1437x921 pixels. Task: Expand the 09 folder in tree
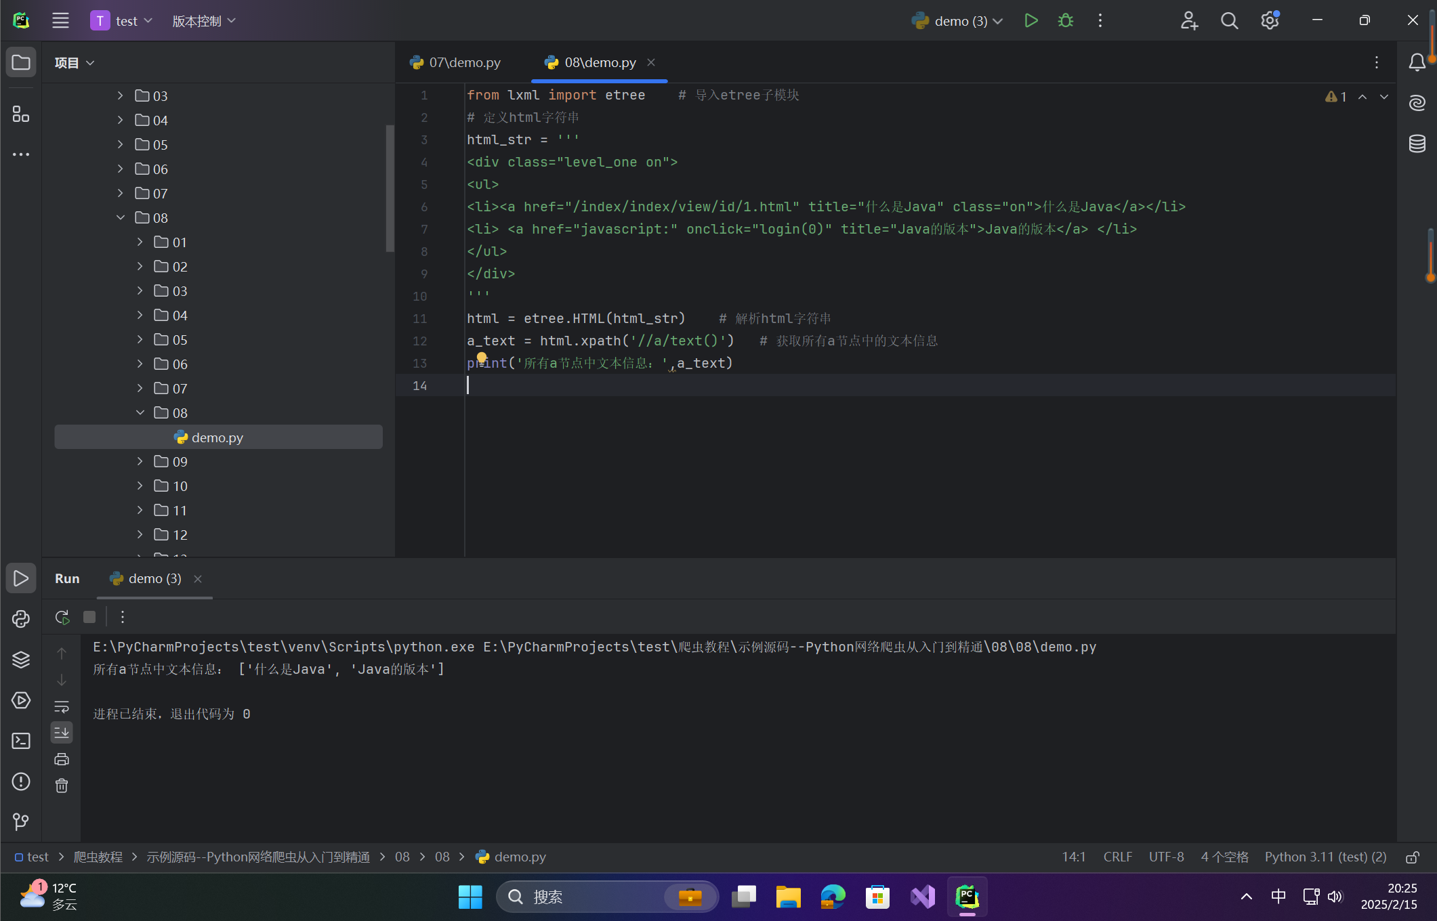[x=140, y=461]
